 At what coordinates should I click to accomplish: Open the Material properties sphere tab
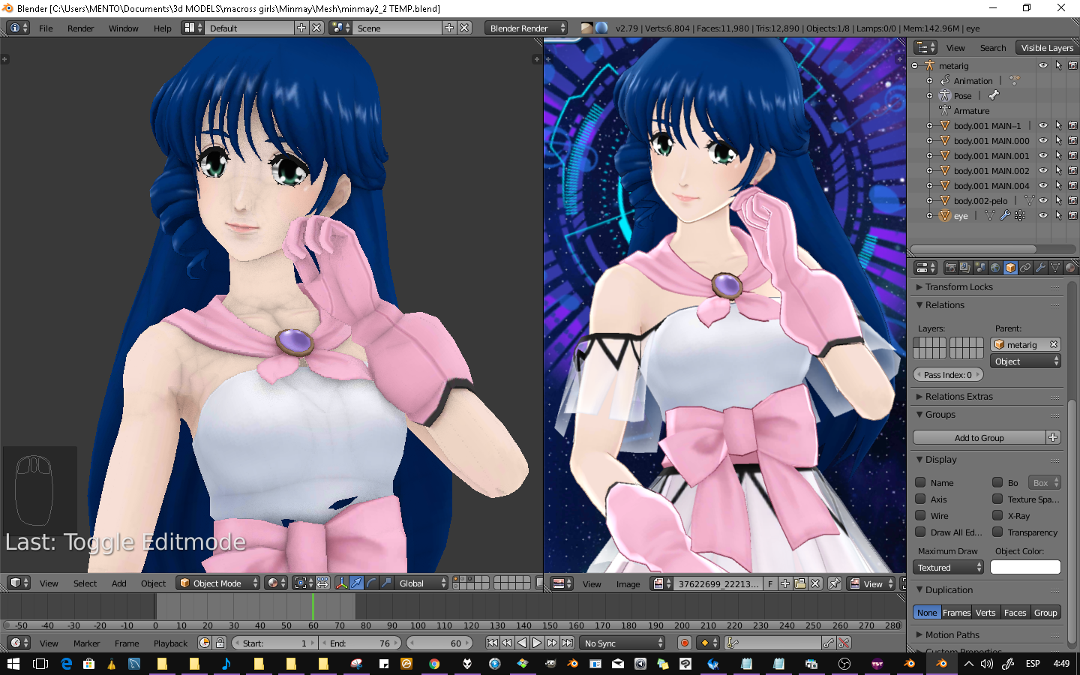click(x=1070, y=268)
